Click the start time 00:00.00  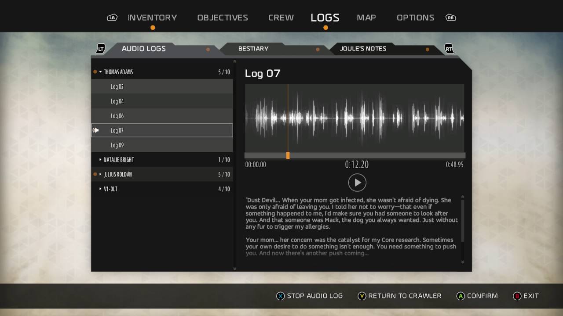click(x=256, y=165)
